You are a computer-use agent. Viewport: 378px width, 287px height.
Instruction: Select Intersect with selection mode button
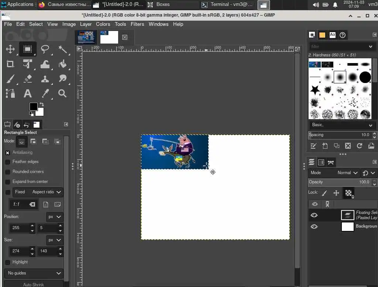[57, 141]
